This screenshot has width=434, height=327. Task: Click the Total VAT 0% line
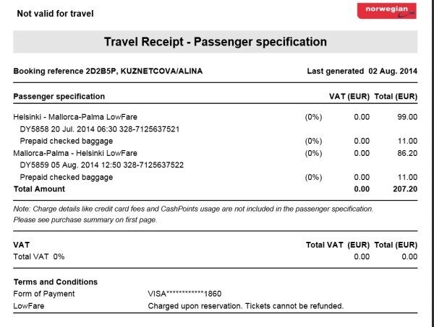click(39, 257)
